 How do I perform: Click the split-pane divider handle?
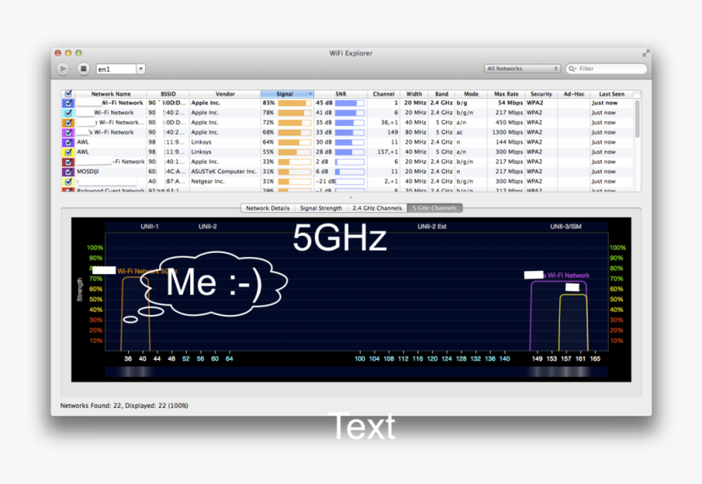point(351,198)
